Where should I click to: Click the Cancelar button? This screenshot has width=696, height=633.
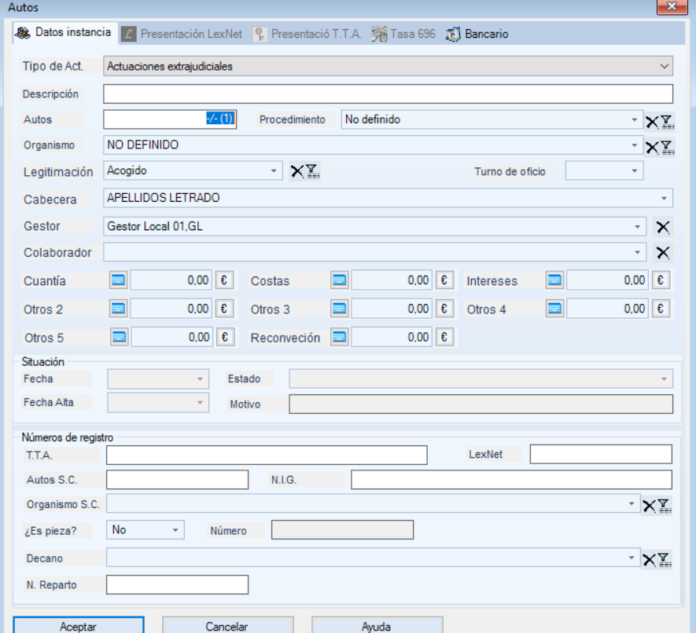227,626
